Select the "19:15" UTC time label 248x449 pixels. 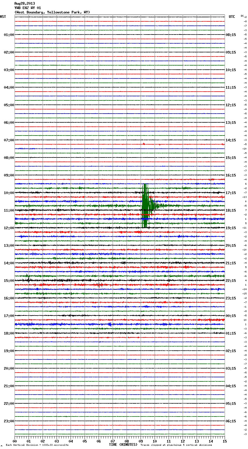[231, 228]
